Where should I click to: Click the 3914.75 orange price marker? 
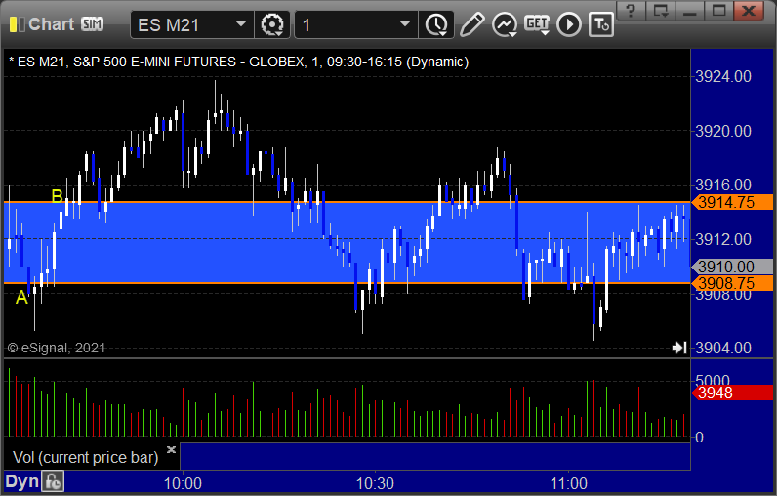click(732, 202)
